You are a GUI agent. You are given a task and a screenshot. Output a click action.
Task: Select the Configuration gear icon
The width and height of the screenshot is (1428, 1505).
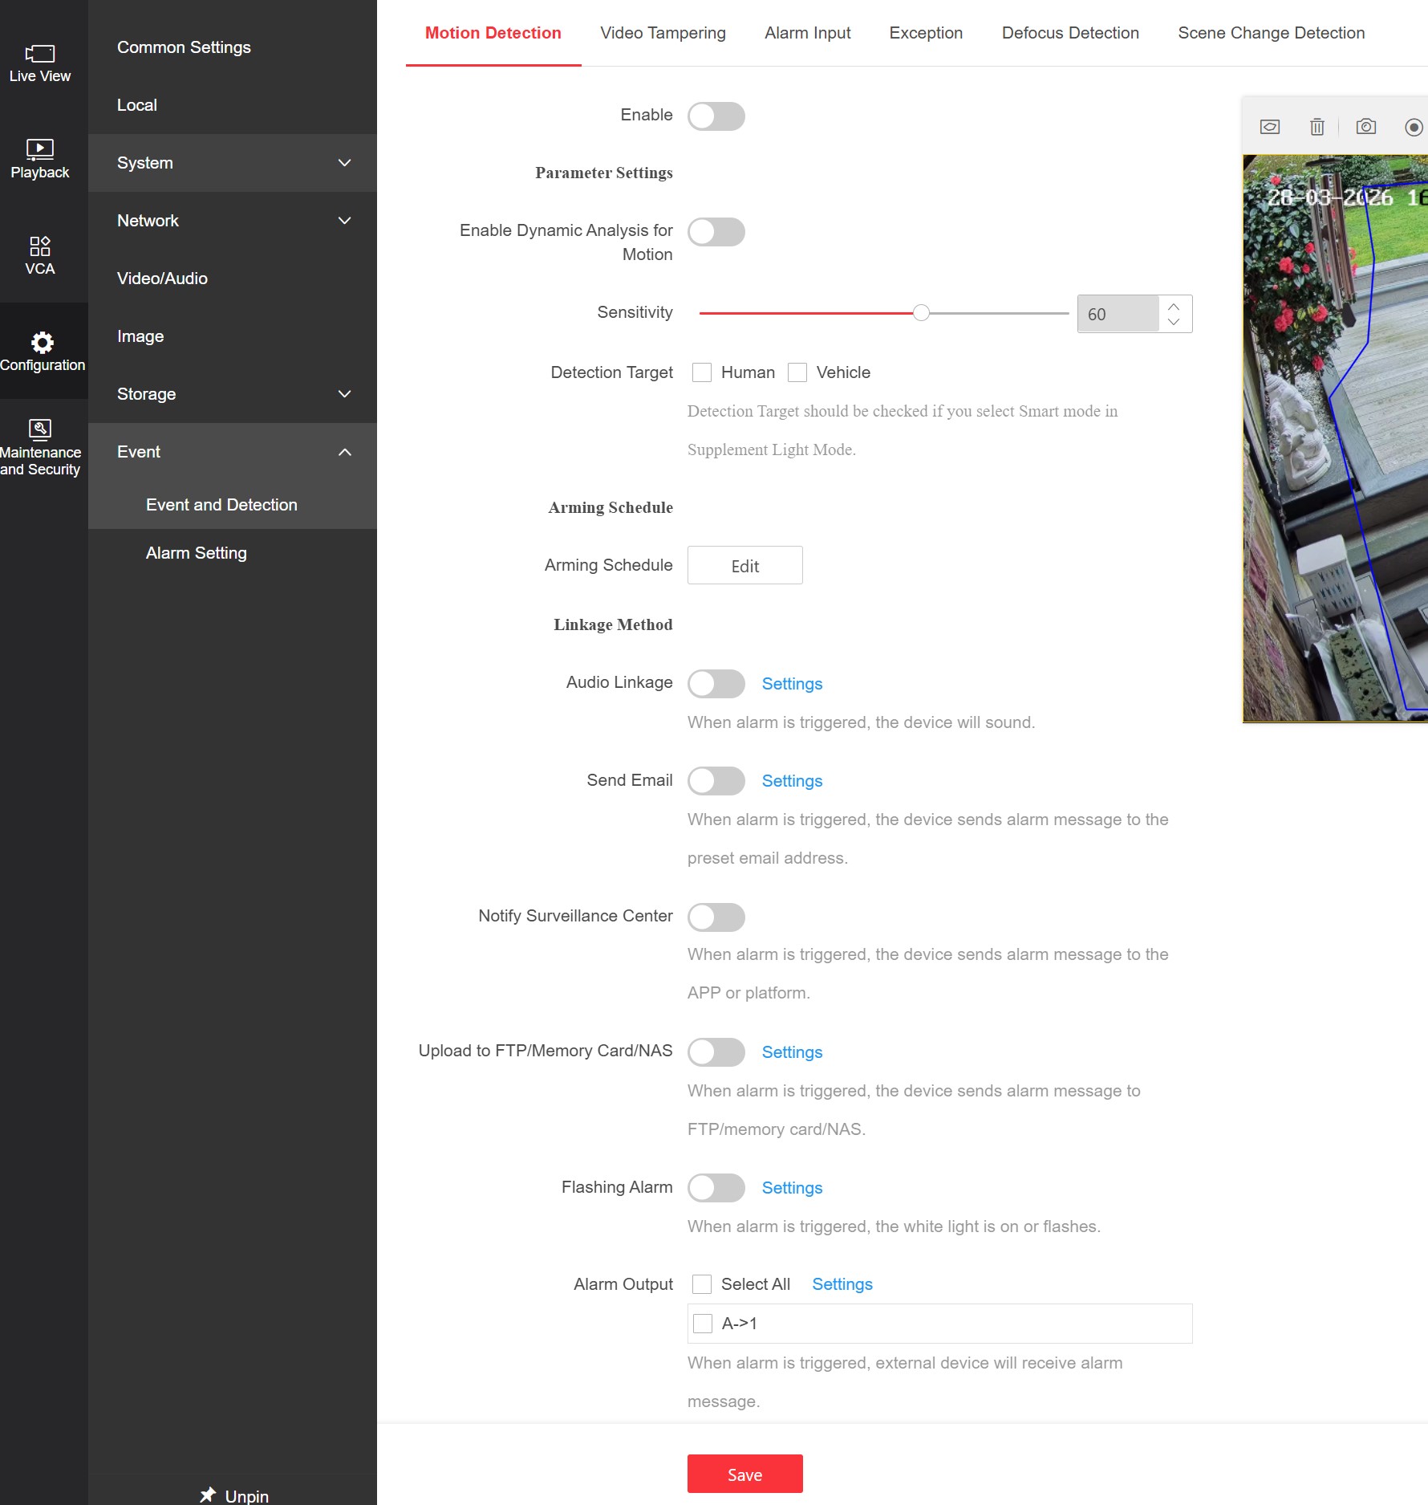point(42,344)
